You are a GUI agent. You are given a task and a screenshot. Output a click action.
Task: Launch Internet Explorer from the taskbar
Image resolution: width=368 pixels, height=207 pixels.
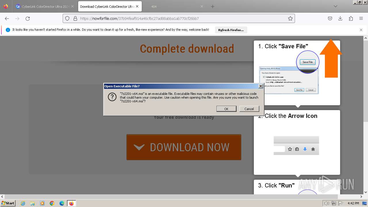pos(23,203)
